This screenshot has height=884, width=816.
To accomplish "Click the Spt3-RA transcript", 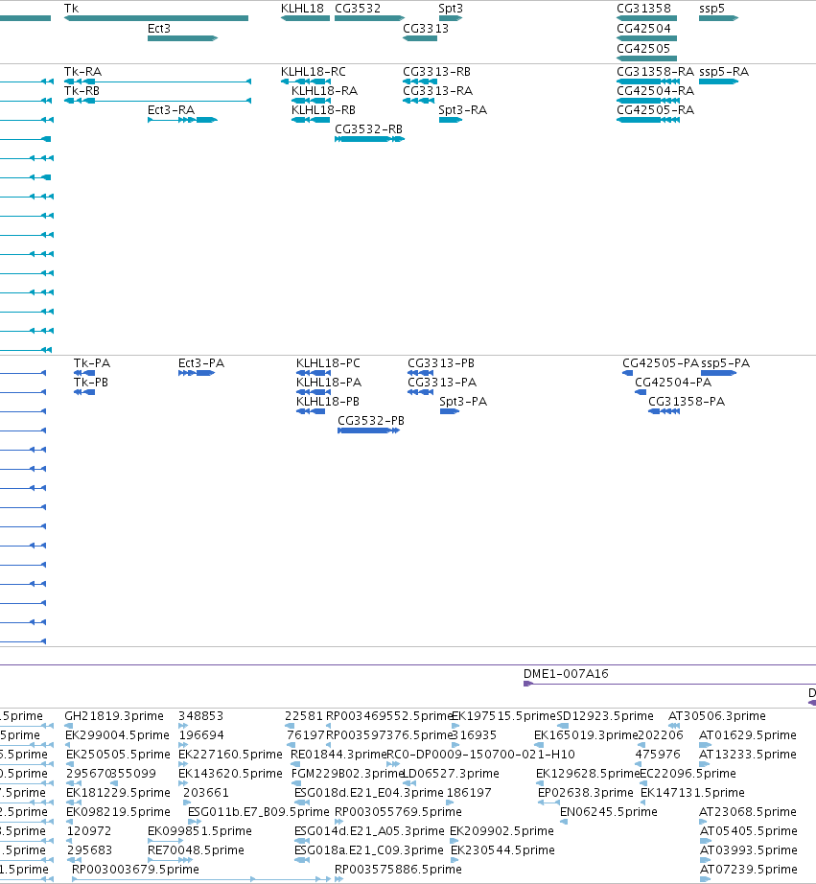I will click(x=451, y=120).
